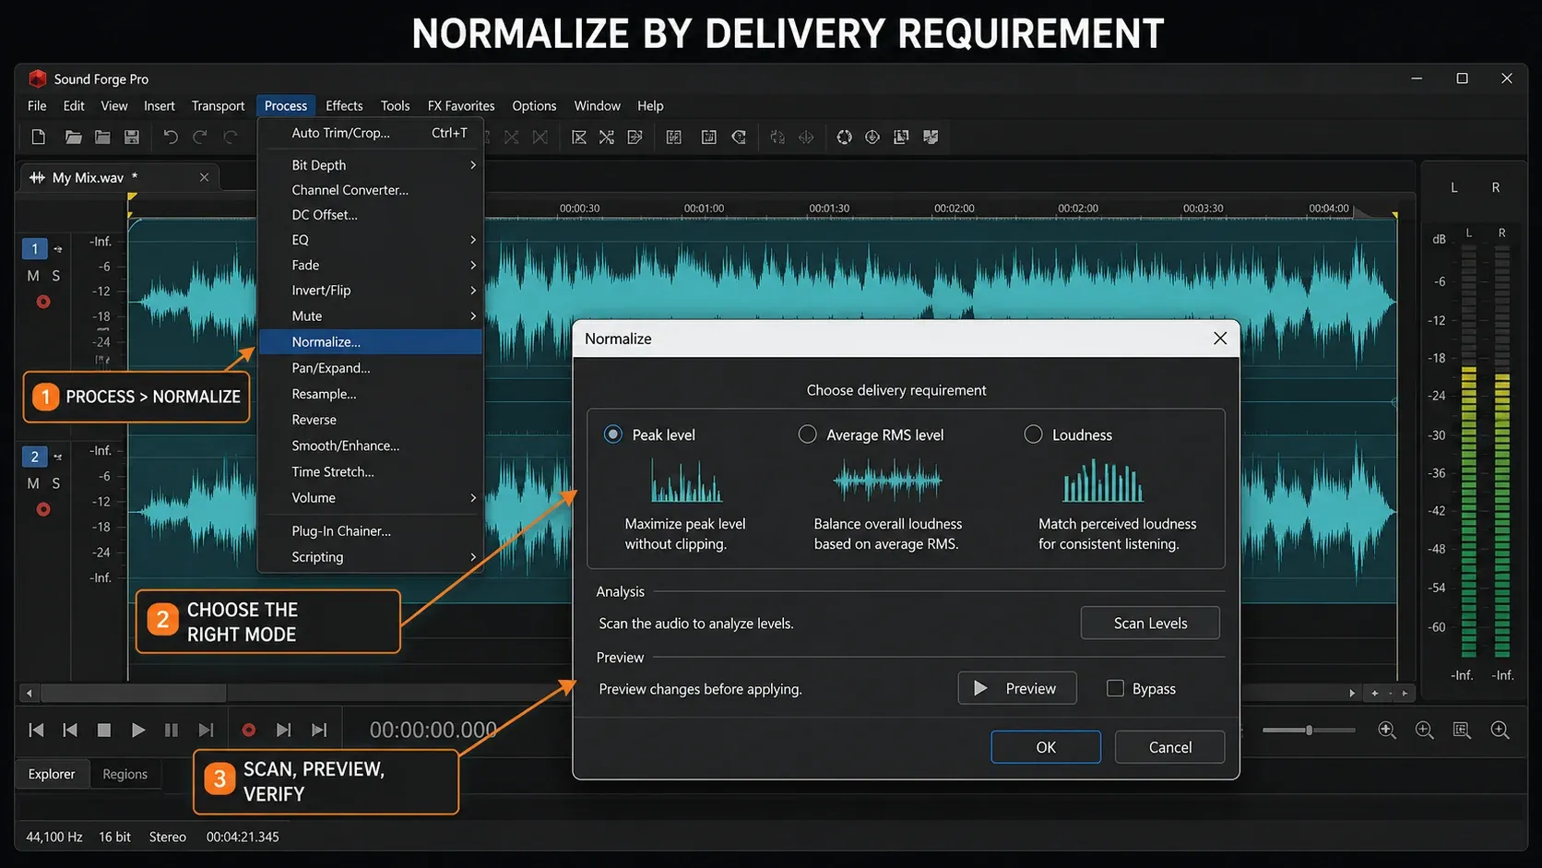The width and height of the screenshot is (1542, 868).
Task: Click the left scroll arrow under waveform
Action: tap(30, 693)
